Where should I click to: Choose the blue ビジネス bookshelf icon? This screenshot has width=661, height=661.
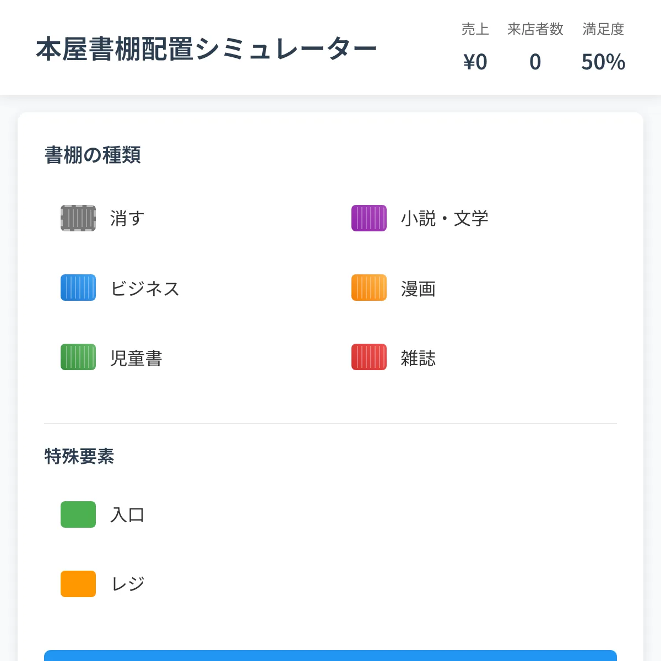coord(78,288)
